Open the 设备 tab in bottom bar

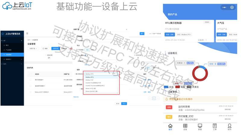[x=185, y=127]
